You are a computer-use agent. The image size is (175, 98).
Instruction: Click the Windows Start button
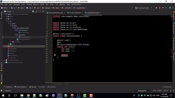click(3, 96)
